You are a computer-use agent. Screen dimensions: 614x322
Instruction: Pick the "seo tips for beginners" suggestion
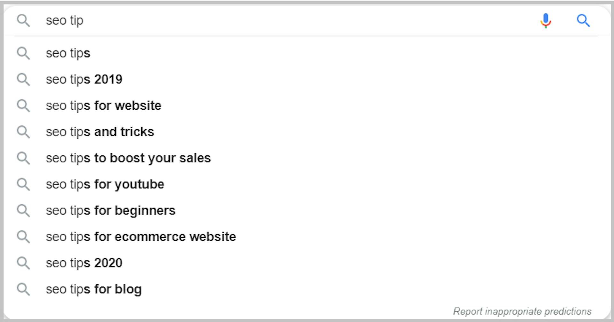(111, 211)
